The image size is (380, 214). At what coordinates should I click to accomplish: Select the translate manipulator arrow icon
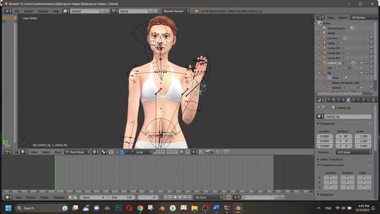122,152
